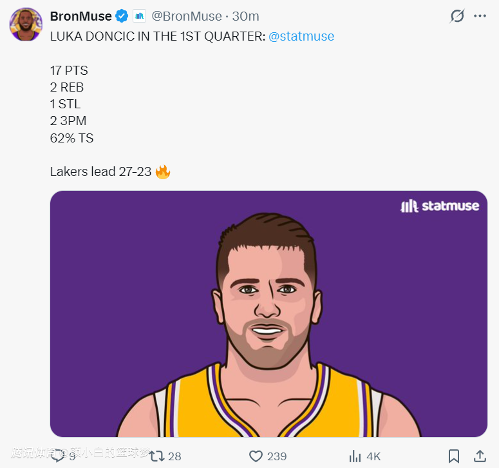The image size is (499, 468).
Task: Reply to the post via comment icon
Action: click(58, 456)
